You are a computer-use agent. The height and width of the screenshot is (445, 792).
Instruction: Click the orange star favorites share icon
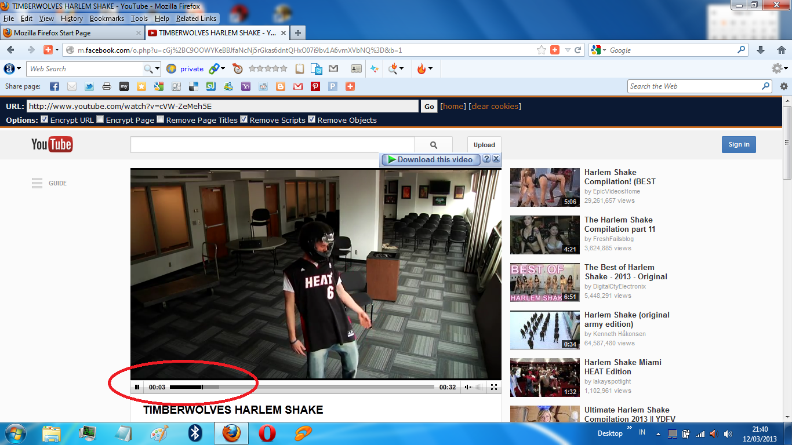pos(141,86)
